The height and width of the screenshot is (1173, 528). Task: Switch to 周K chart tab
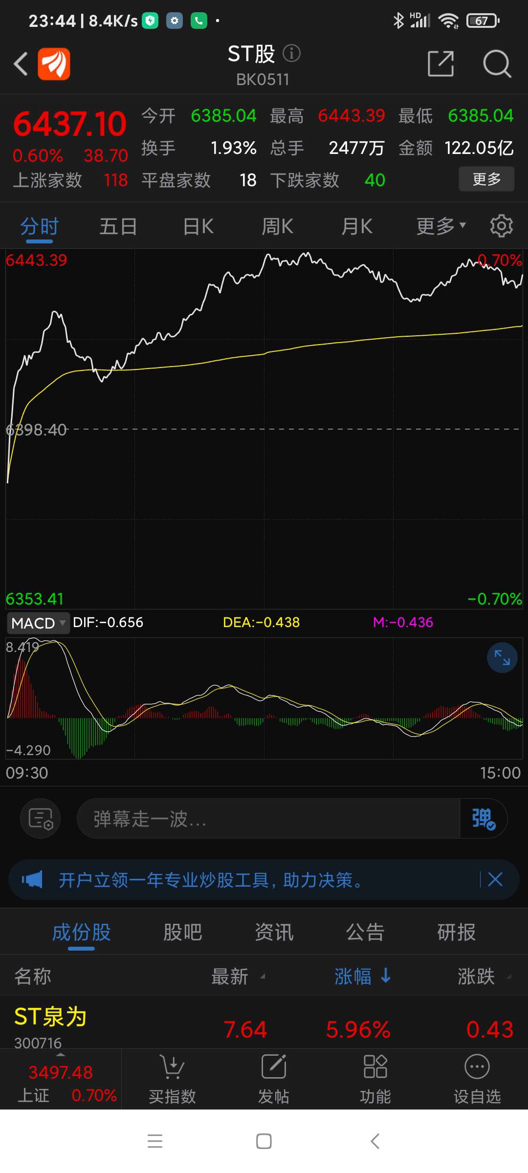tap(277, 227)
